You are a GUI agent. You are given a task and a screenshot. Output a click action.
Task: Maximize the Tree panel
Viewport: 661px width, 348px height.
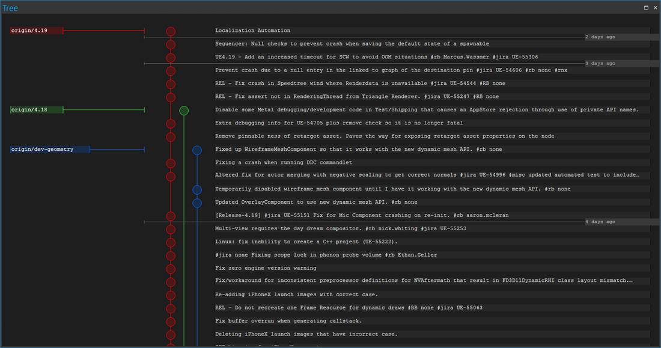[646, 8]
